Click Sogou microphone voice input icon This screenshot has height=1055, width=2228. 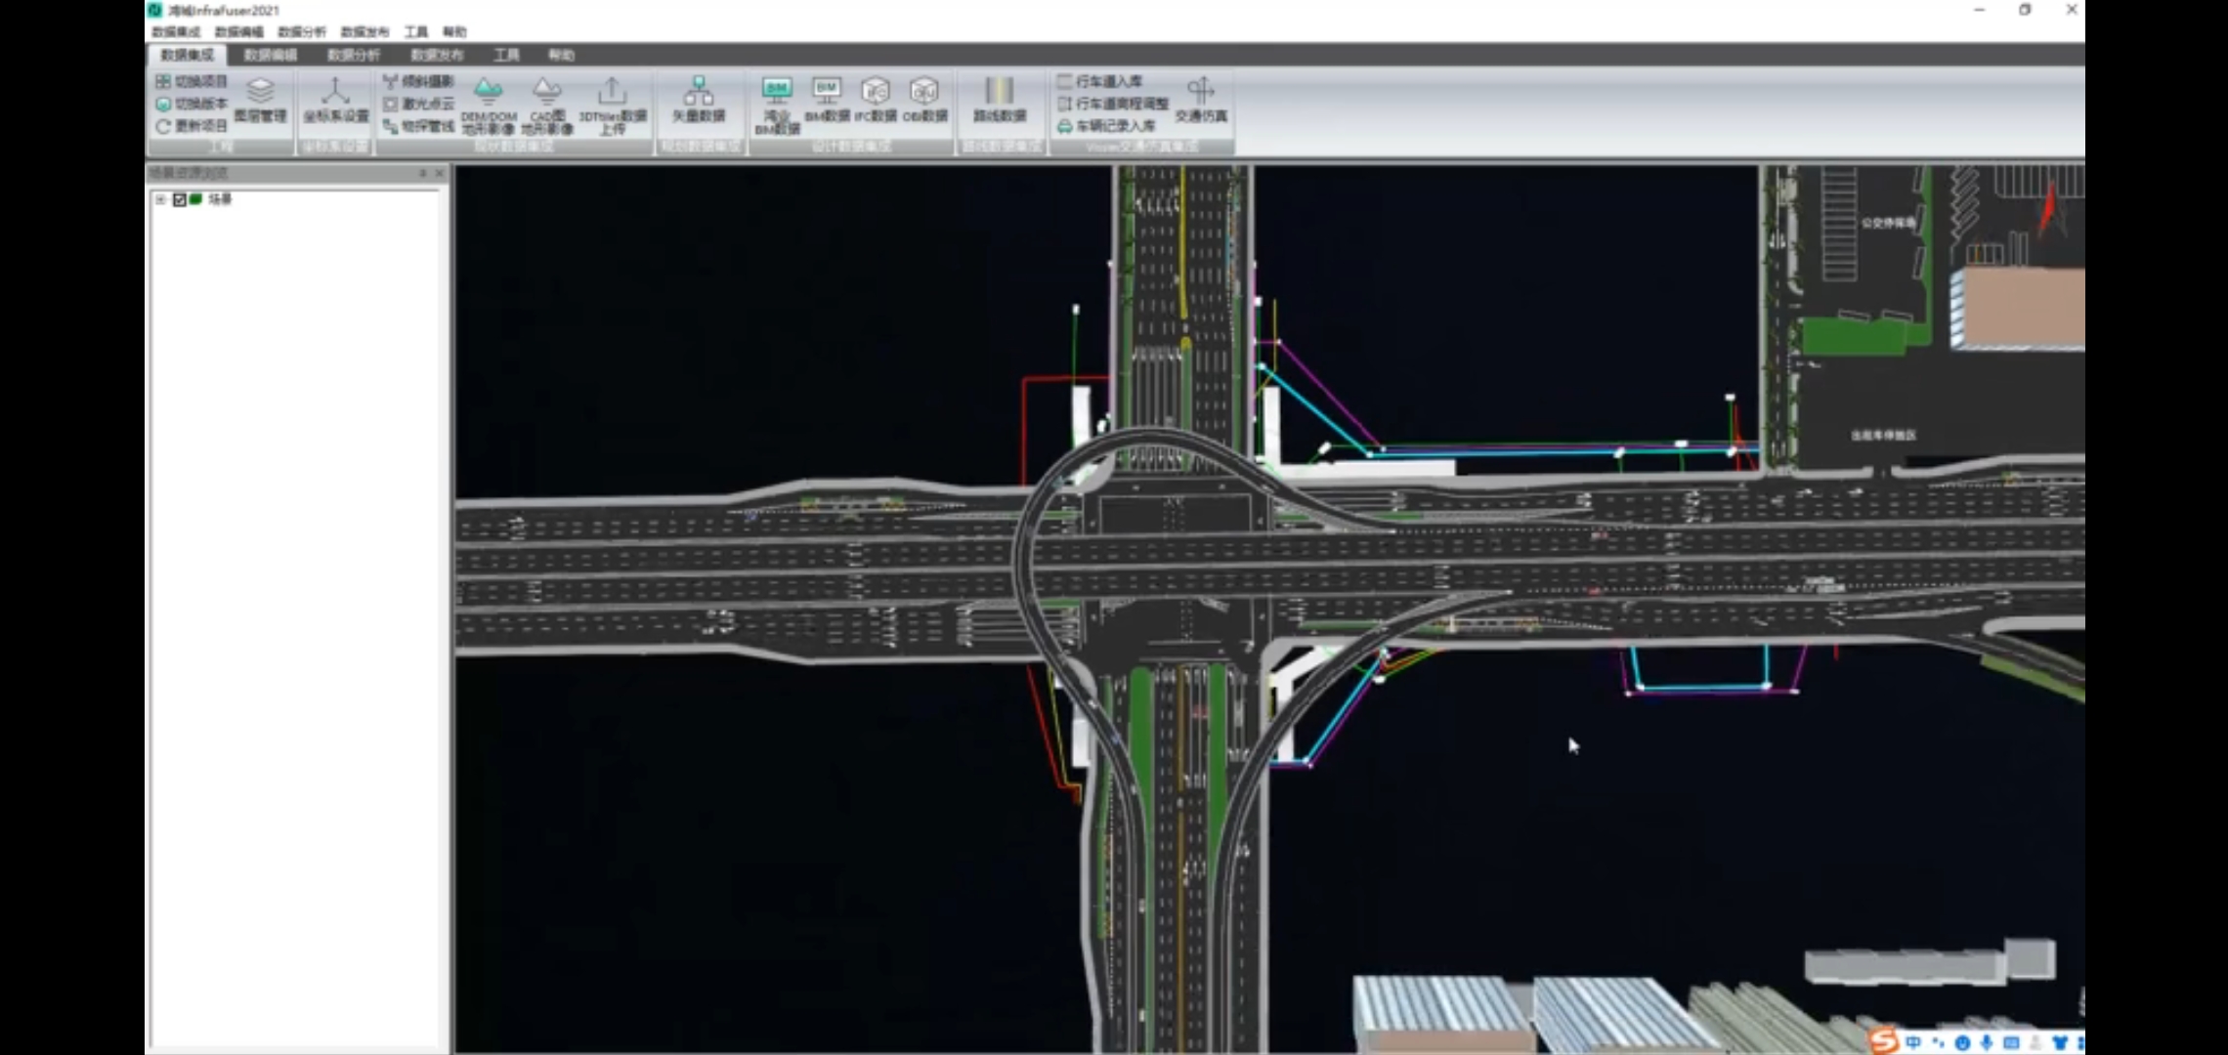tap(1987, 1042)
